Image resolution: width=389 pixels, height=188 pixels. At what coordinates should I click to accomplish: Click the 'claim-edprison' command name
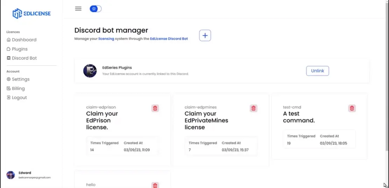(101, 107)
